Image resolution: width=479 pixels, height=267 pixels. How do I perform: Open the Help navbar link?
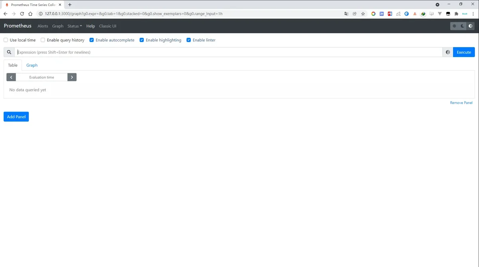91,26
